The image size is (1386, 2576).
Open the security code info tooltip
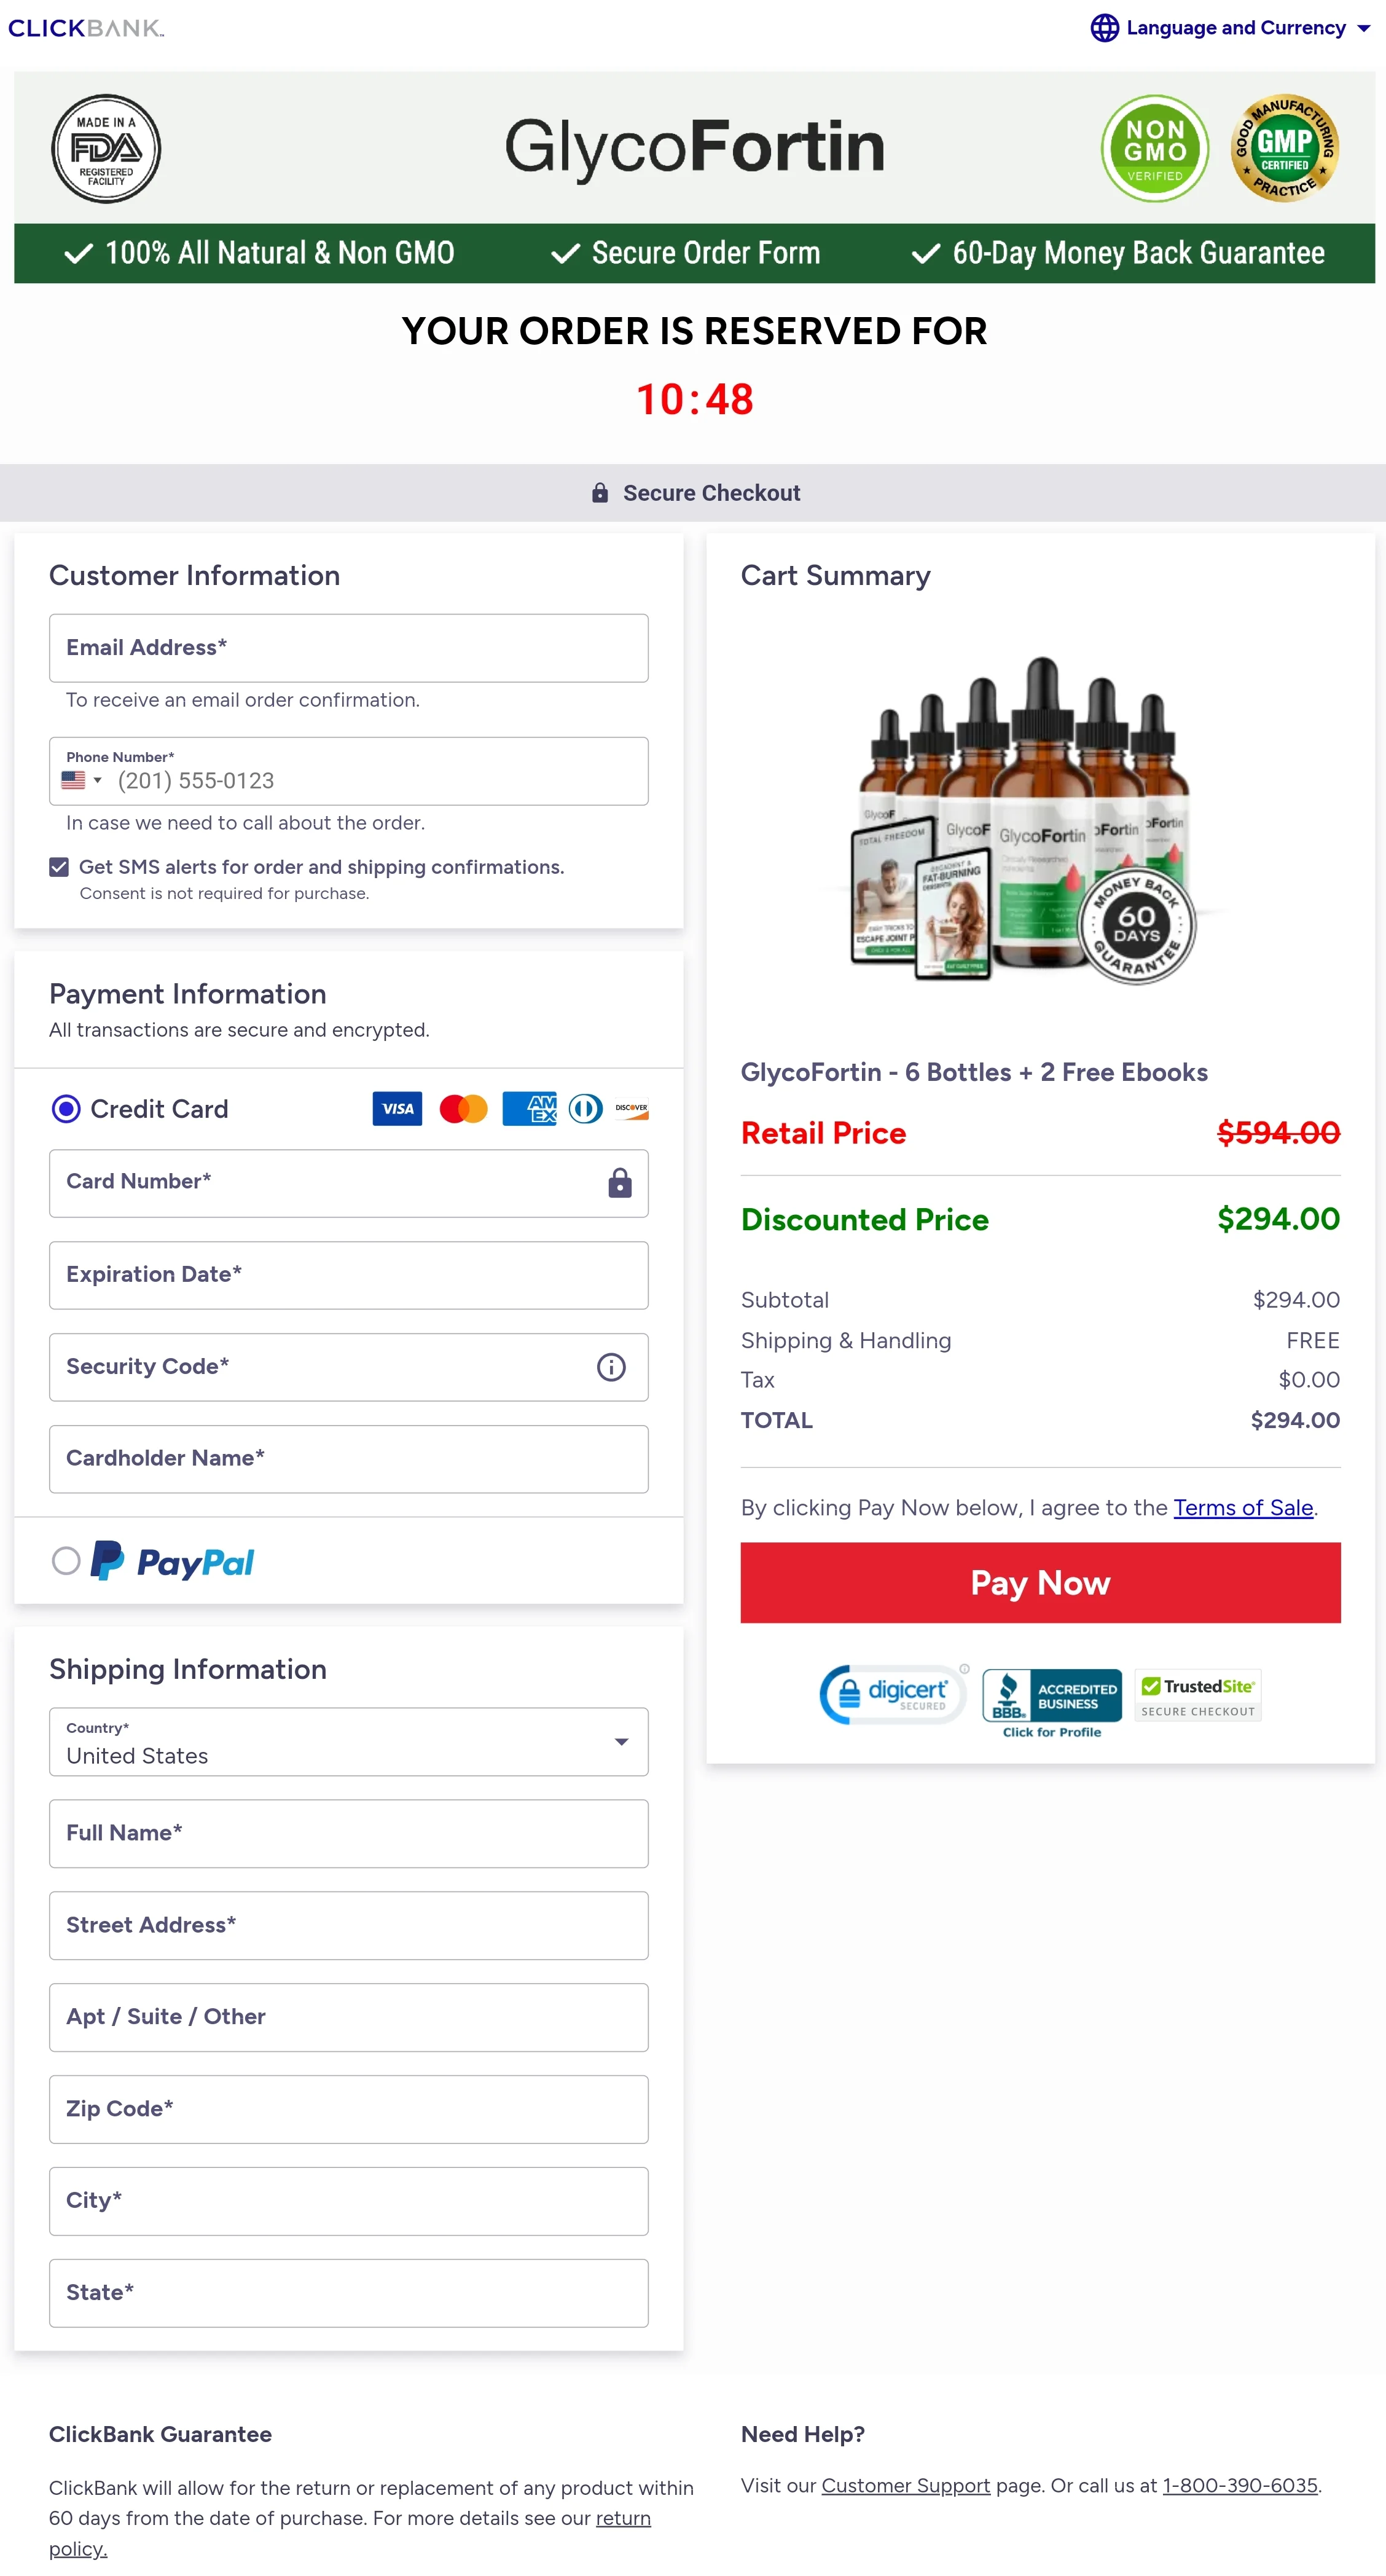611,1367
